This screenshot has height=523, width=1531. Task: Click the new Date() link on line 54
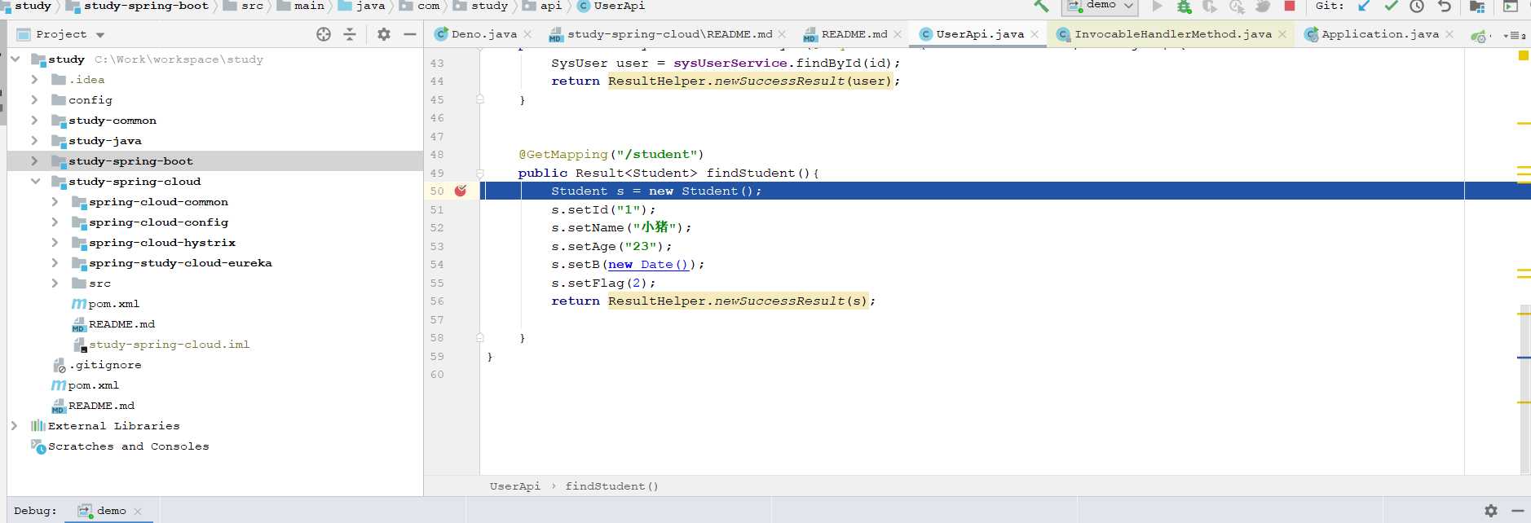(648, 264)
